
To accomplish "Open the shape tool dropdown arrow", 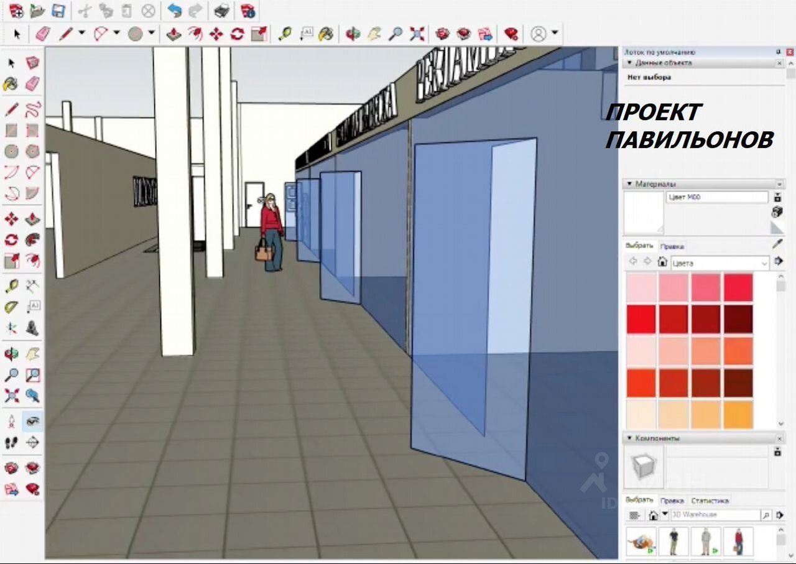I will (151, 34).
